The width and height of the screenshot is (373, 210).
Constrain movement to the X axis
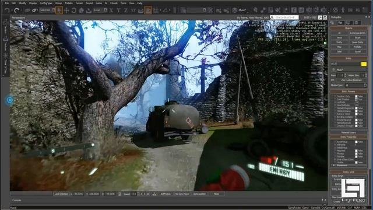click(111, 10)
